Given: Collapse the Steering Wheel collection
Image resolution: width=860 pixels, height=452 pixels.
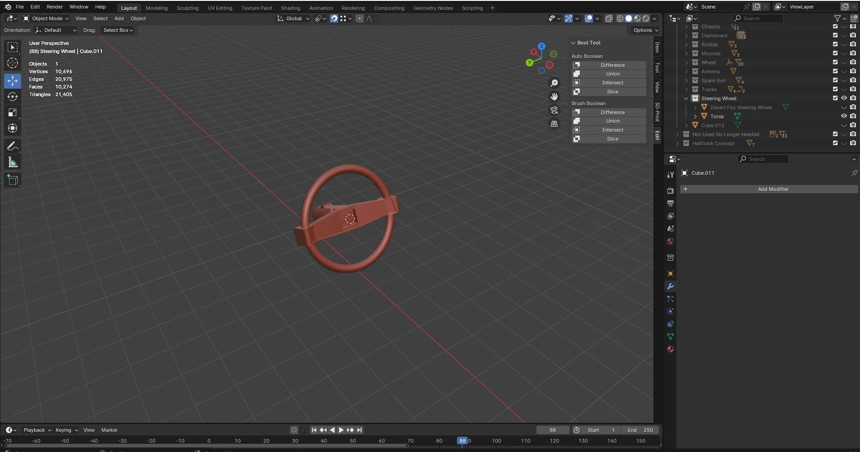Looking at the screenshot, I should click(686, 98).
